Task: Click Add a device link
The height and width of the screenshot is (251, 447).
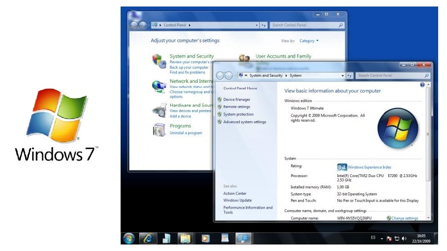Action: 181,116
